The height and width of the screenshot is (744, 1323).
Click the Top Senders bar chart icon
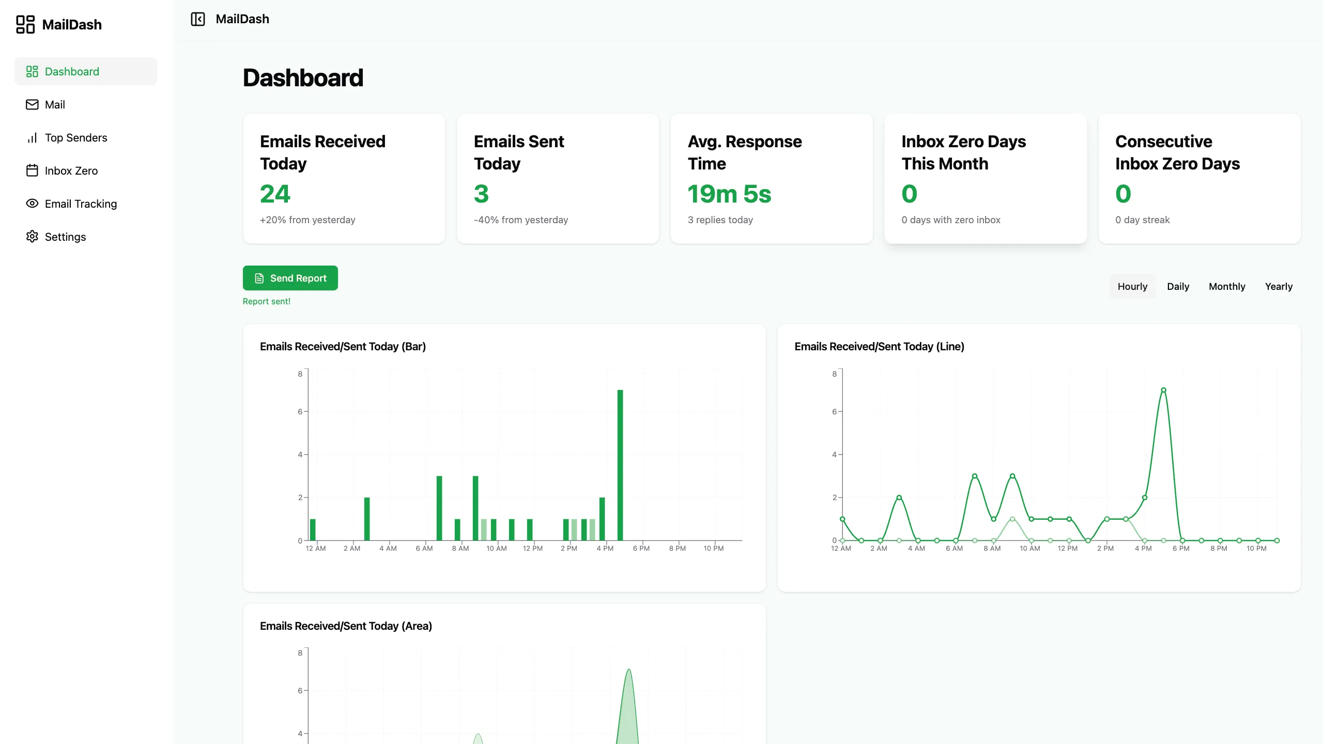[x=32, y=137]
